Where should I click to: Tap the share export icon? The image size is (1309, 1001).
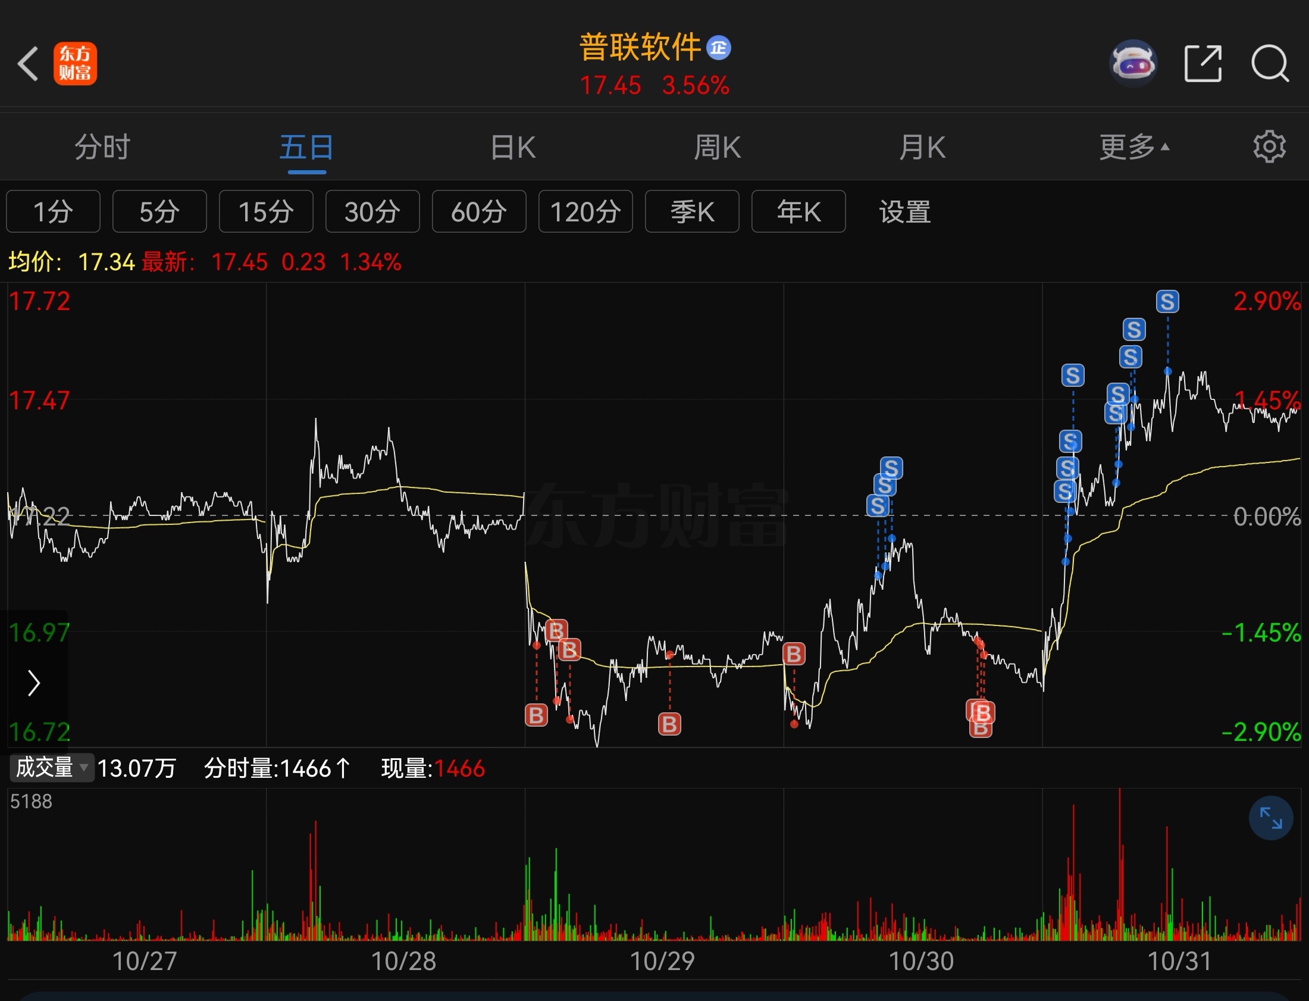1202,63
